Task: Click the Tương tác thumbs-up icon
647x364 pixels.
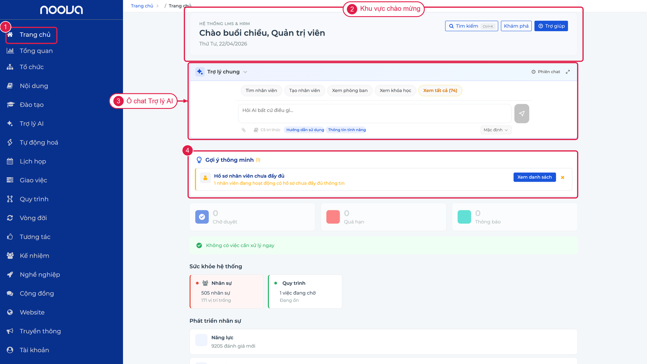Action: pos(10,237)
